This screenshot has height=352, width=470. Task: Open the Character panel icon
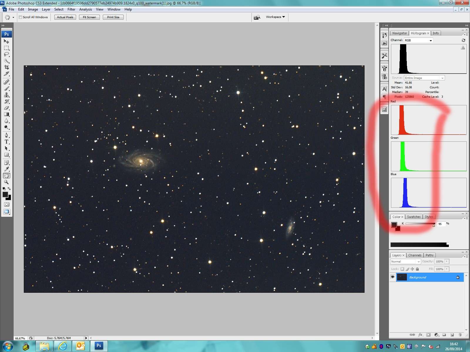[384, 89]
